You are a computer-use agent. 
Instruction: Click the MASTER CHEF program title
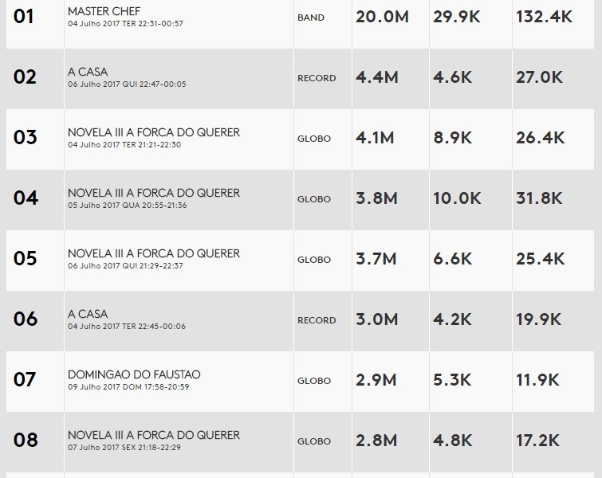coord(104,11)
